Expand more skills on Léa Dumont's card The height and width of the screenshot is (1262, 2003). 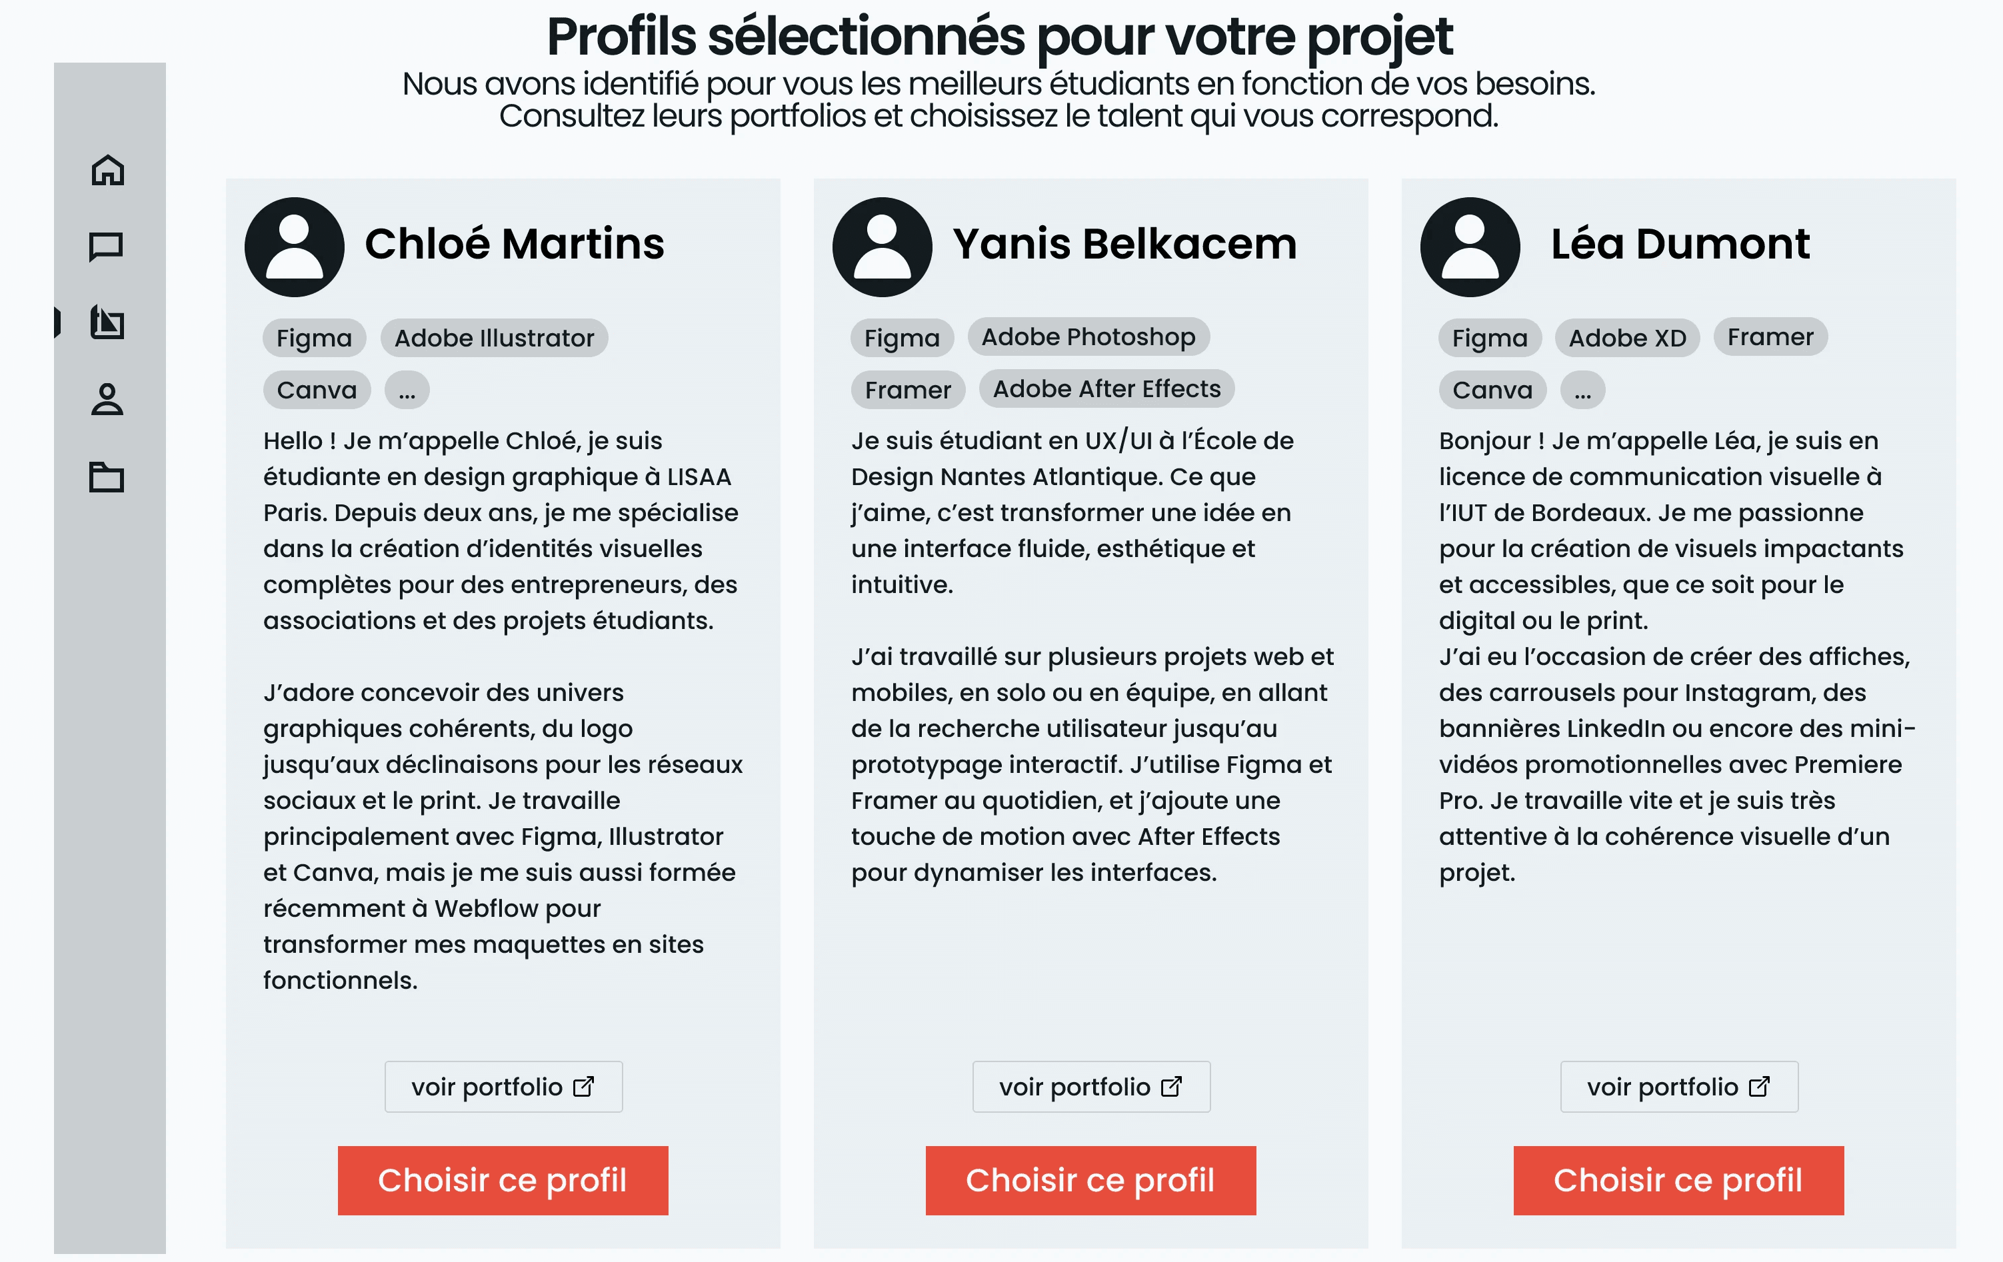[x=1582, y=390]
